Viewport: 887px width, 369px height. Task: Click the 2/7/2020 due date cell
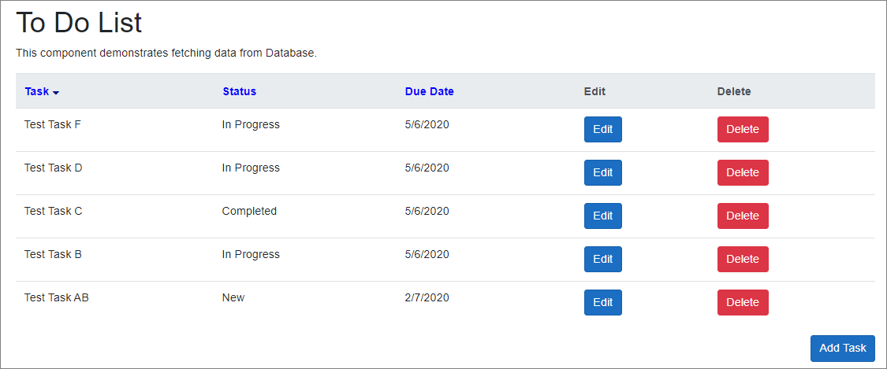click(x=427, y=297)
